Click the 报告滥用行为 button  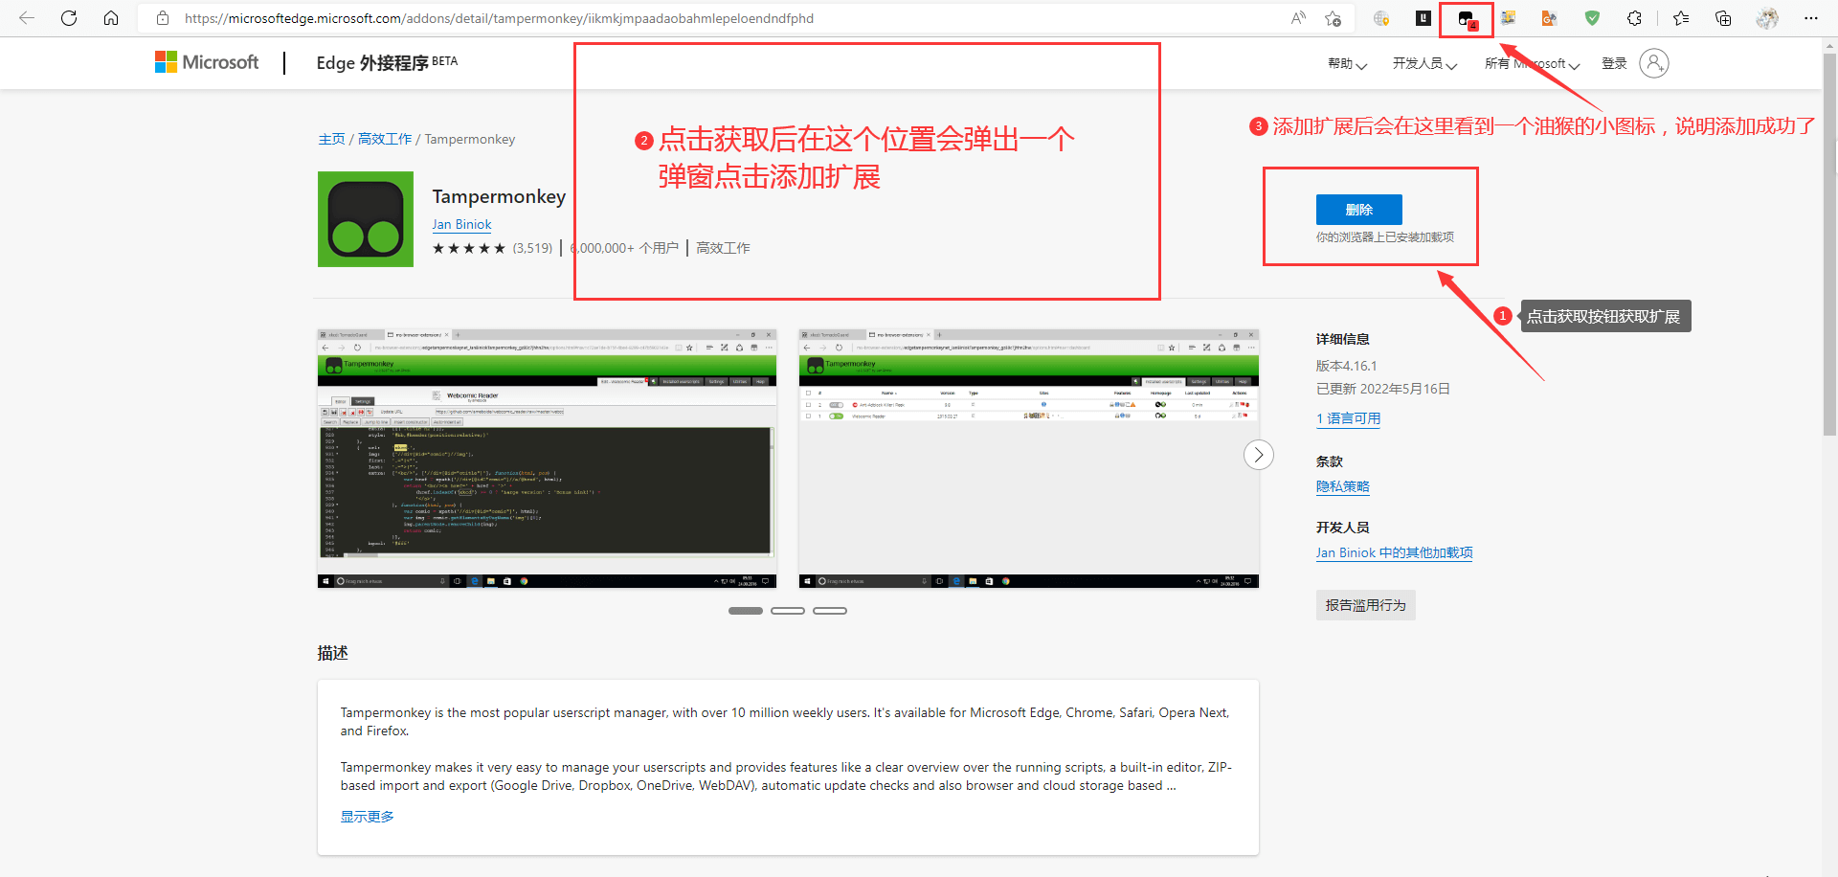click(x=1365, y=605)
